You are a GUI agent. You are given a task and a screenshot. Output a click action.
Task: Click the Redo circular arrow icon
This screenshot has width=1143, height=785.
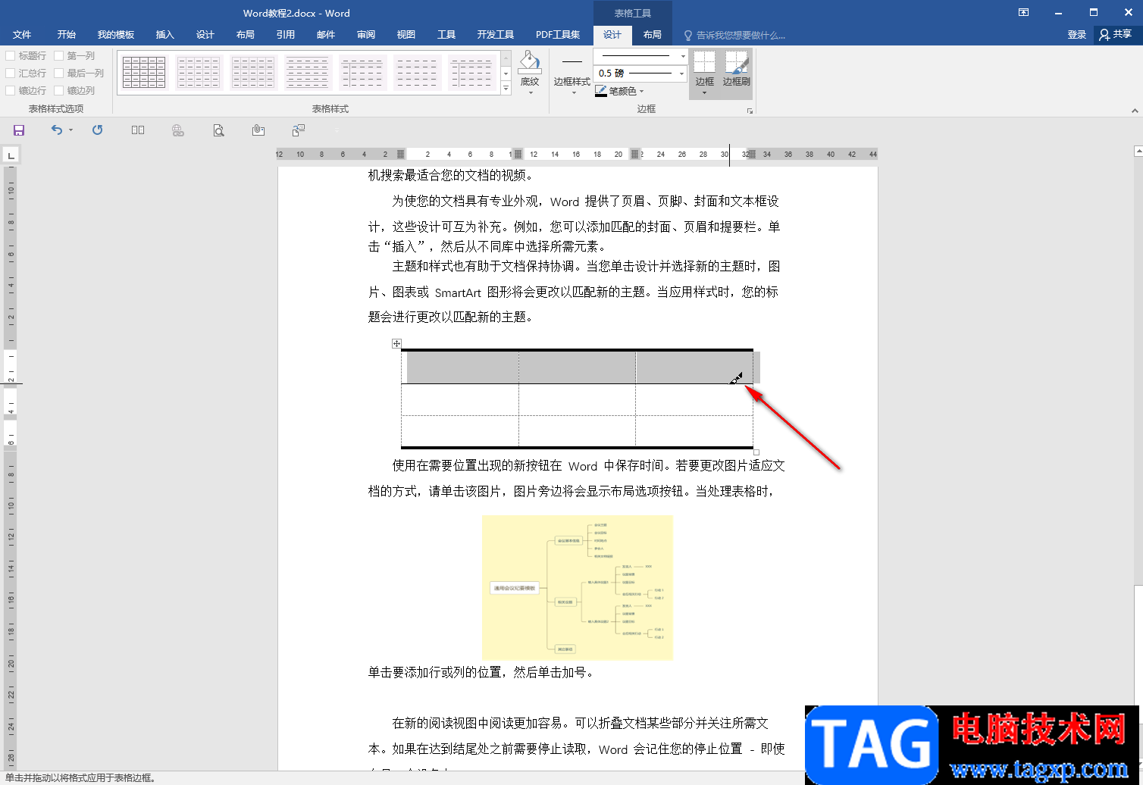point(98,130)
